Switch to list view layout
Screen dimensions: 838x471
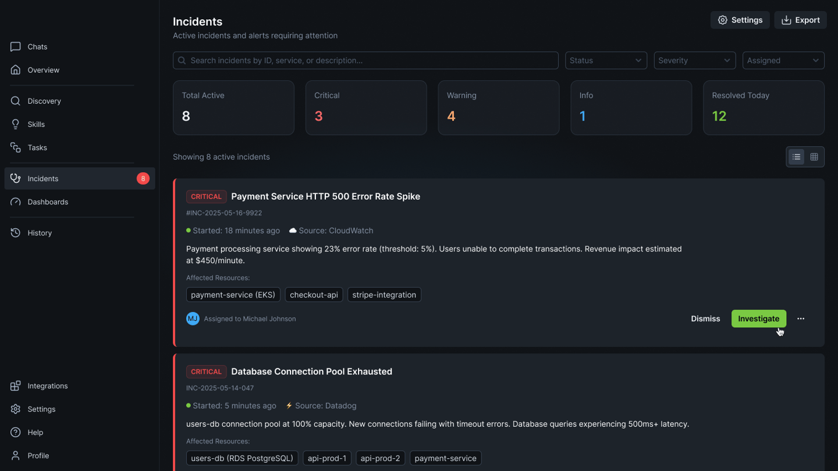pos(796,157)
